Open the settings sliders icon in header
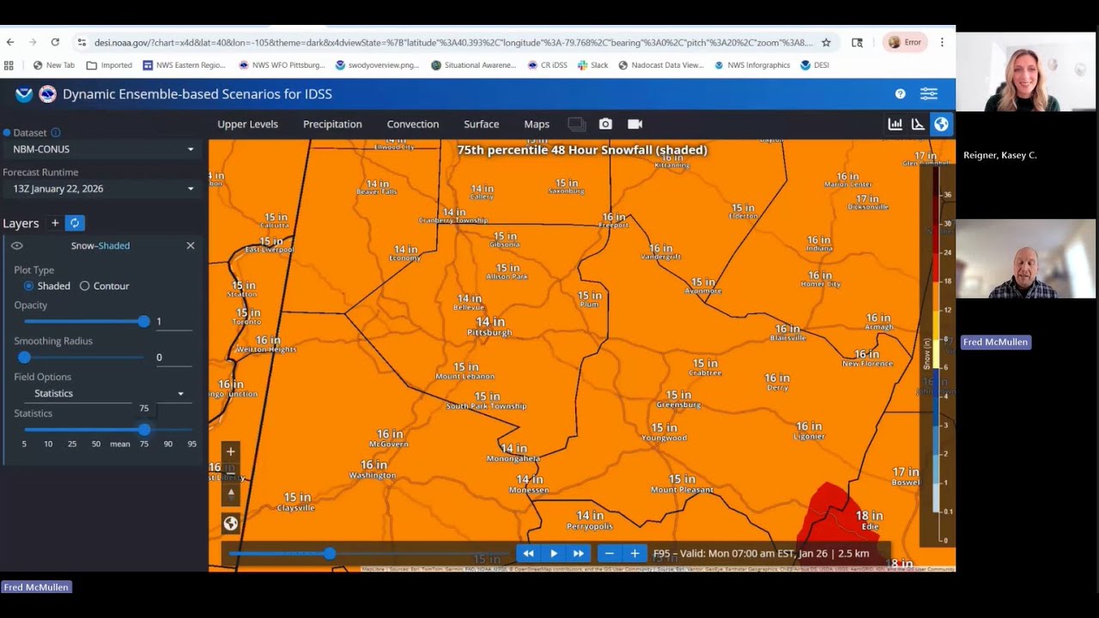The height and width of the screenshot is (618, 1099). tap(929, 94)
